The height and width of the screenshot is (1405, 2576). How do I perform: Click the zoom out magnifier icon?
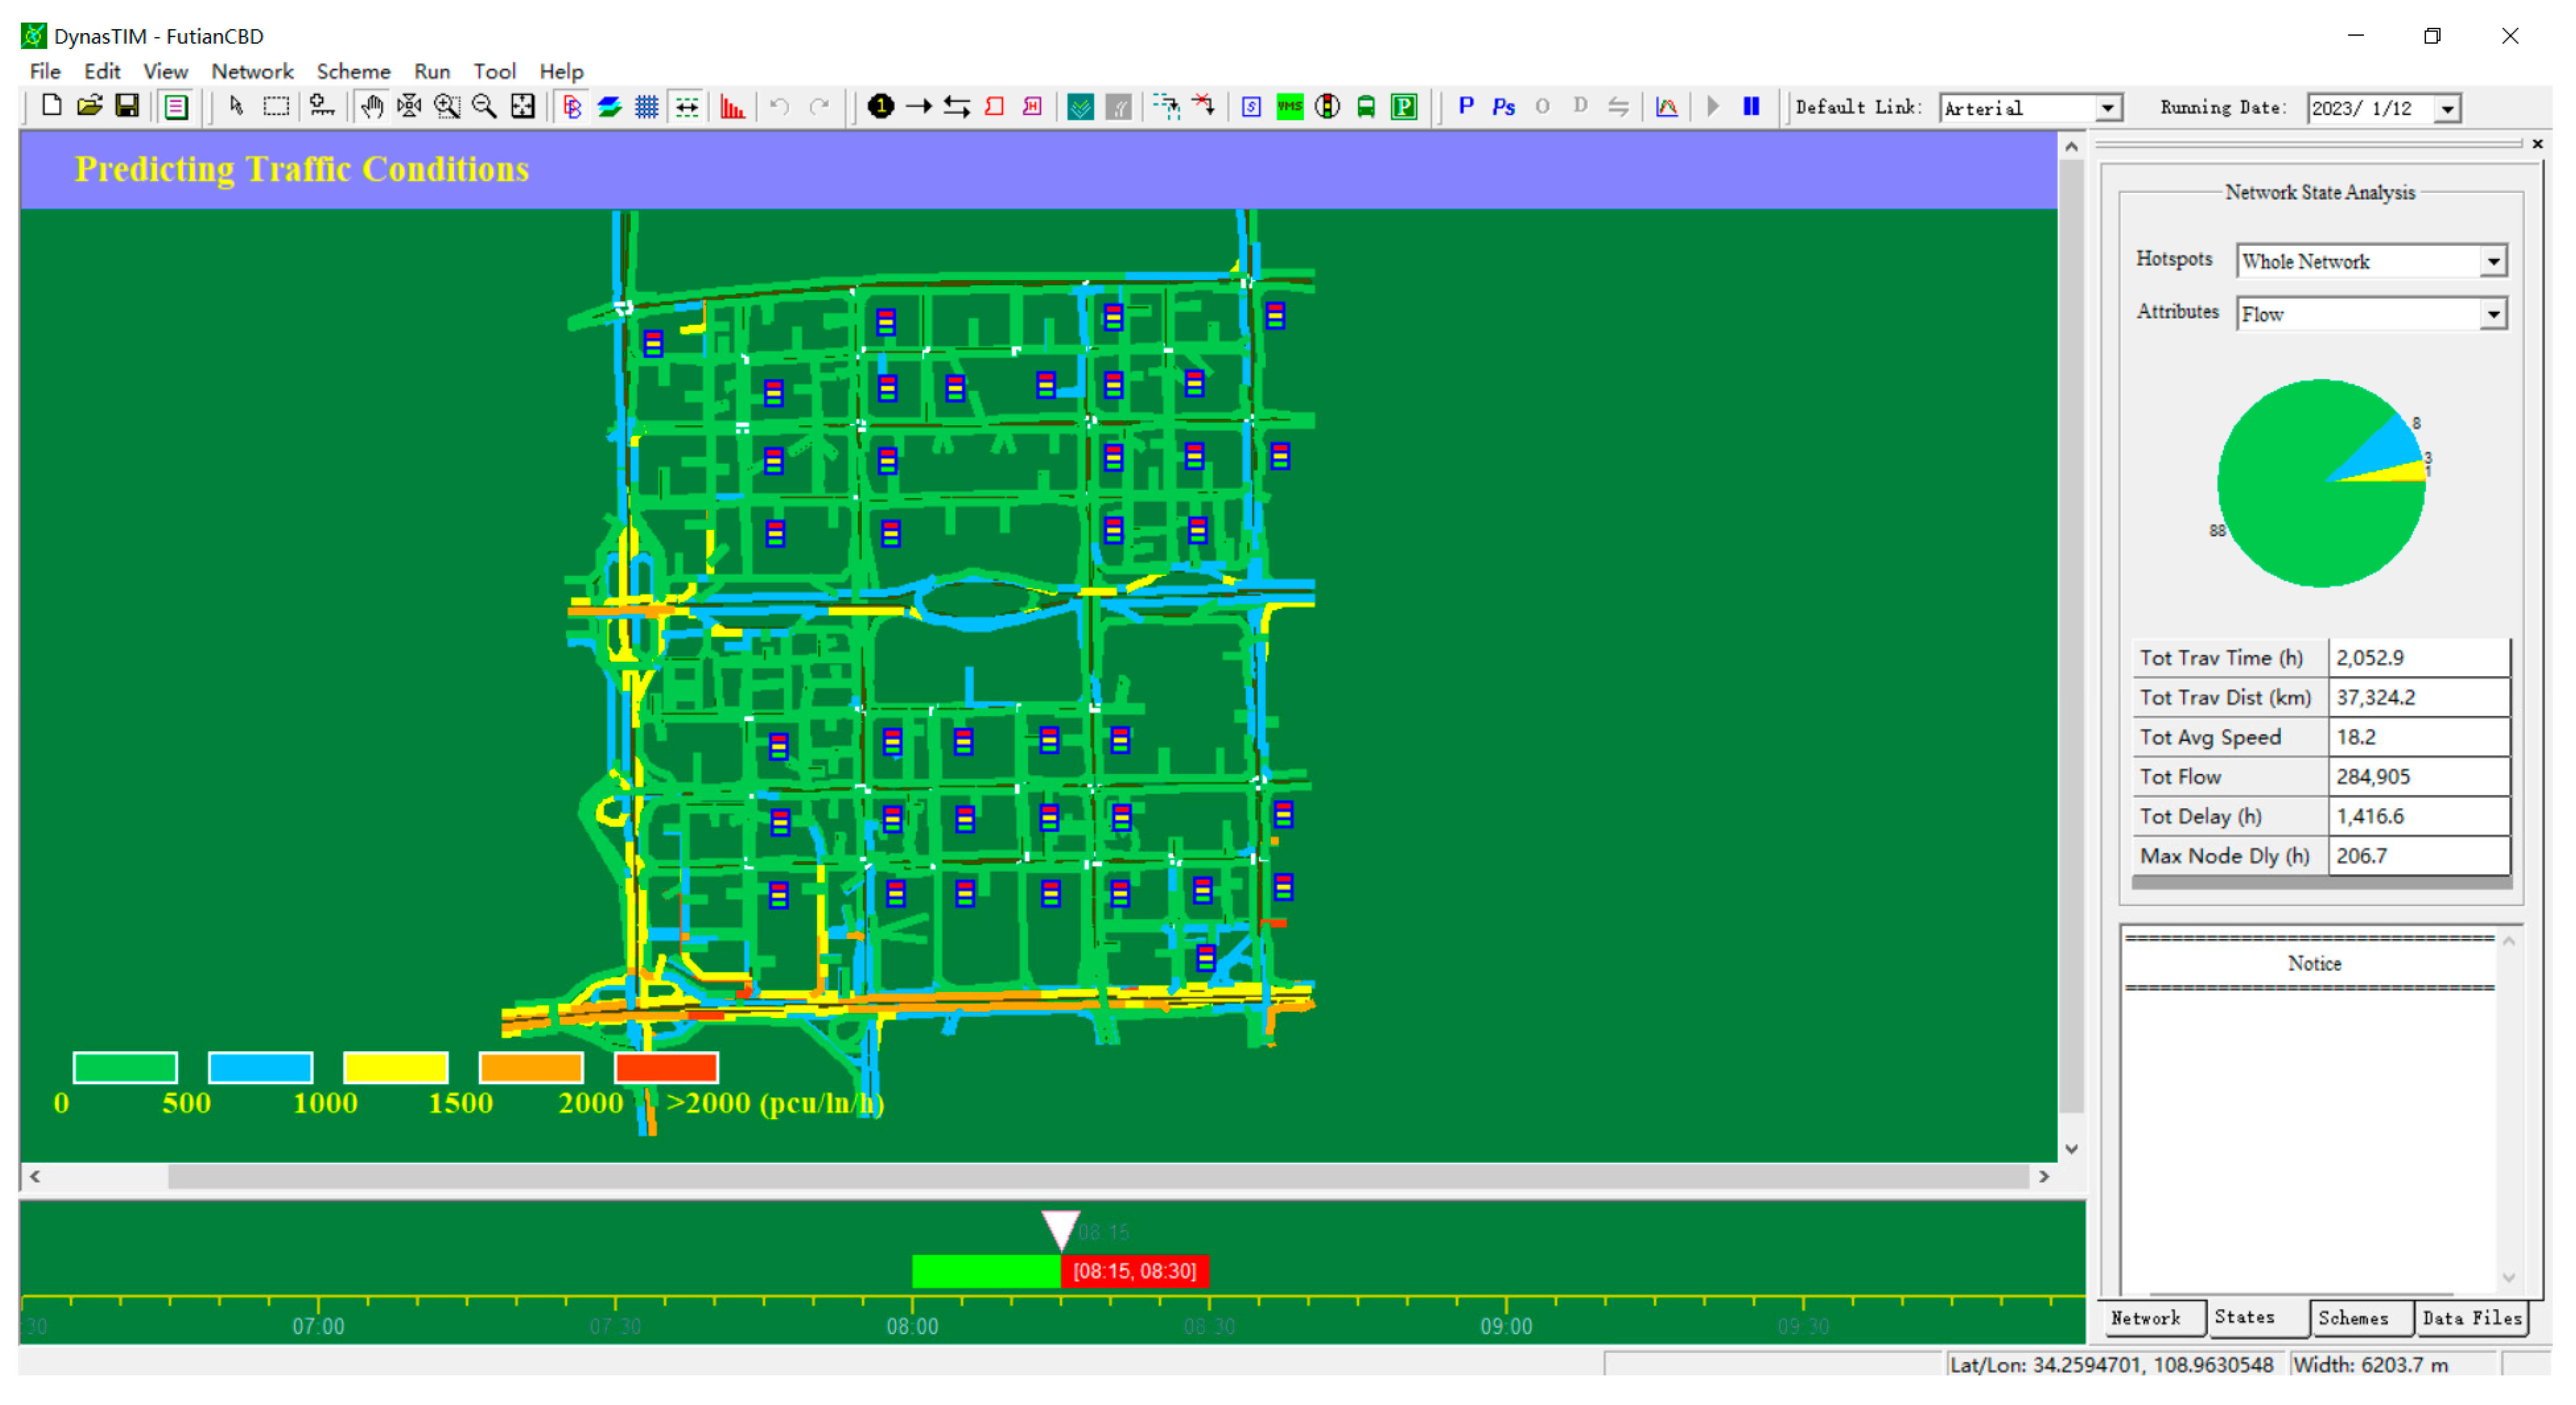coord(484,106)
